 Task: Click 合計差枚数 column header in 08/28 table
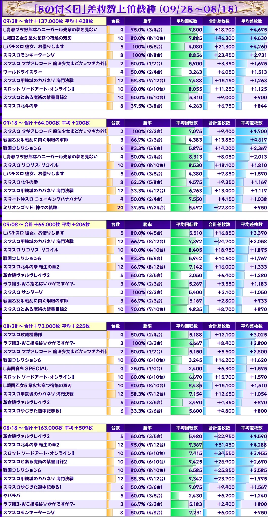219,326
